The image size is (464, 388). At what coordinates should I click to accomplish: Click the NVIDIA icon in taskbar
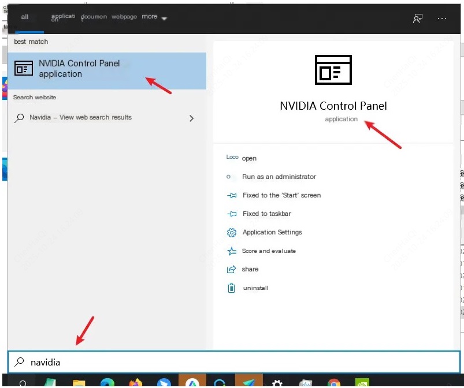coord(362,383)
